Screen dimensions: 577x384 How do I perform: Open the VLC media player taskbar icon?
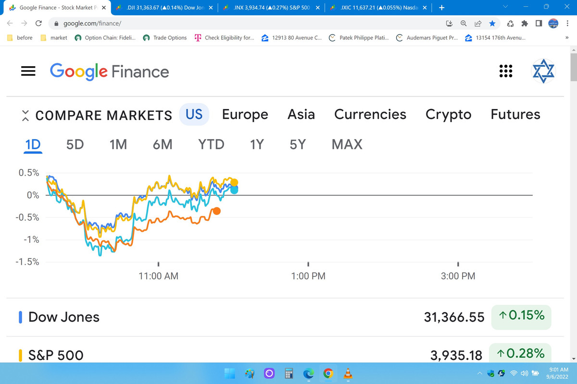coord(348,373)
